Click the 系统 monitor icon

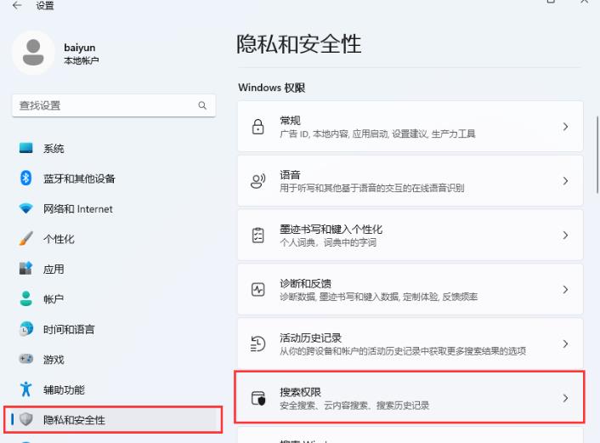coord(26,148)
